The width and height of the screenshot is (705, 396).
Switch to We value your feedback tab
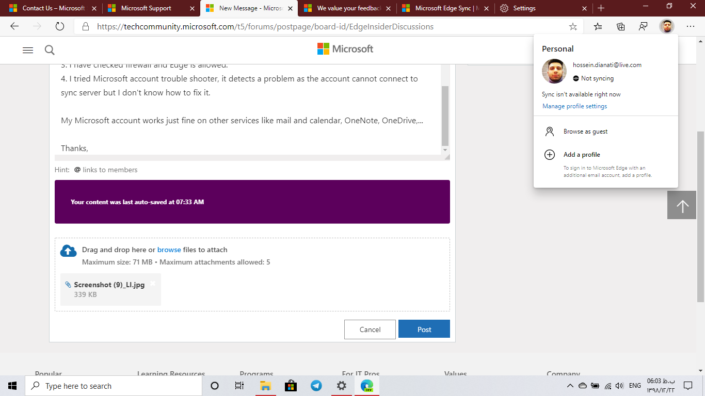click(347, 8)
